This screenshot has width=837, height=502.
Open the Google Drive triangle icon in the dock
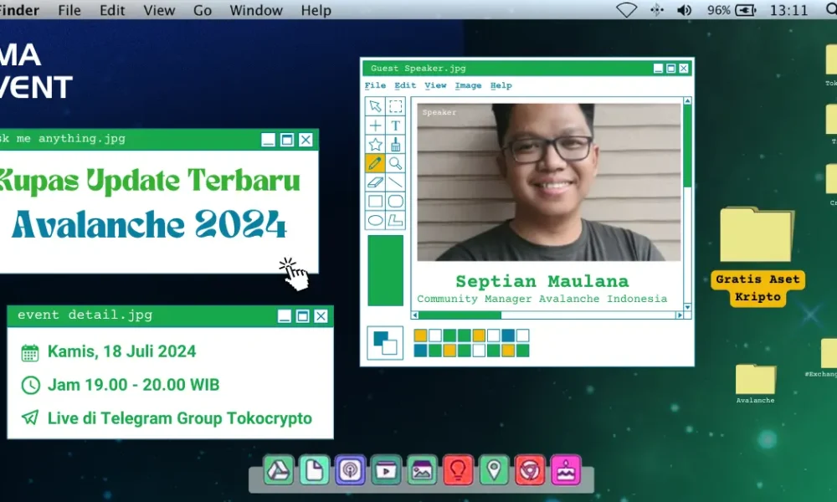coord(278,470)
